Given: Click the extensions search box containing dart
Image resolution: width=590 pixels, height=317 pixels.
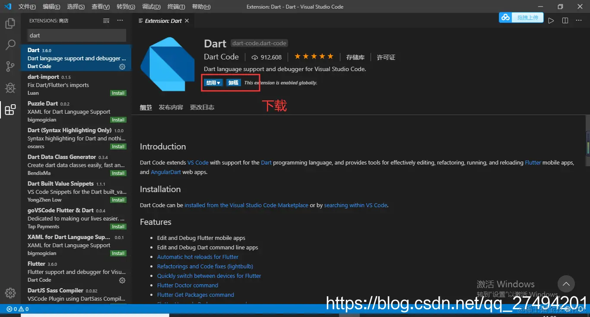Looking at the screenshot, I should tap(77, 35).
